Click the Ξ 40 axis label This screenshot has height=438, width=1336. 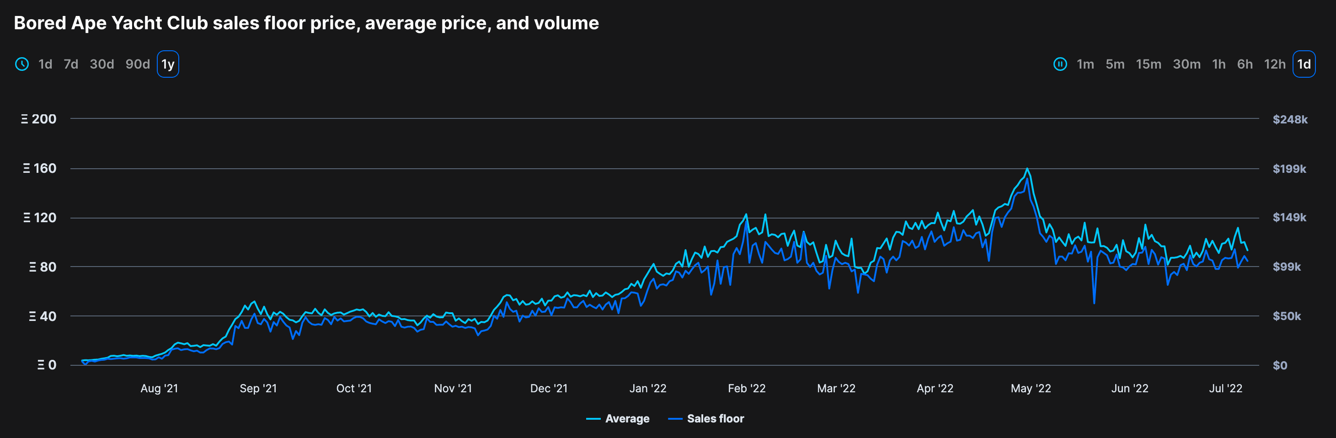[43, 316]
